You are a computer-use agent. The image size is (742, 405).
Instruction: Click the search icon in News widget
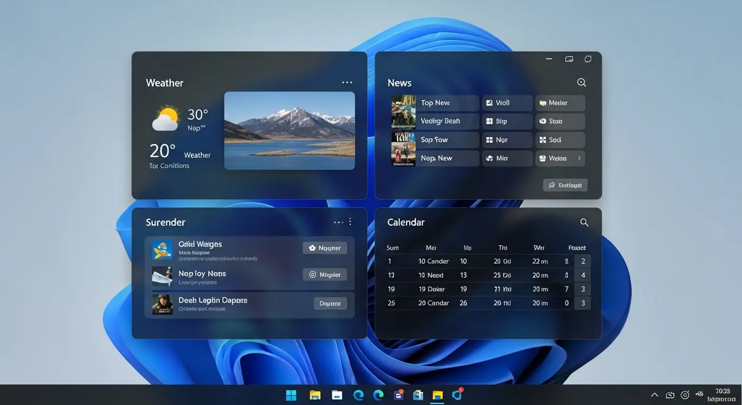click(x=582, y=82)
